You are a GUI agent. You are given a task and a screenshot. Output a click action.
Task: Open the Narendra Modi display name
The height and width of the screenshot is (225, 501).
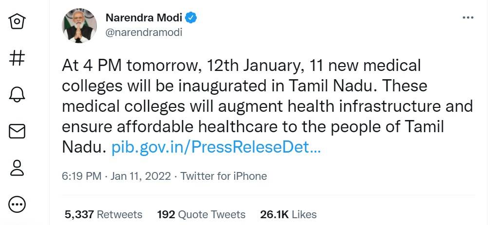144,18
